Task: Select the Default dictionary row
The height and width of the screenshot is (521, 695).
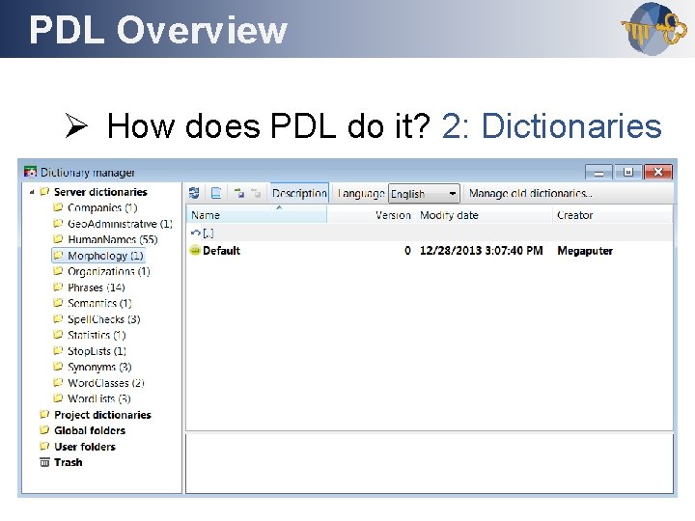Action: tap(429, 251)
